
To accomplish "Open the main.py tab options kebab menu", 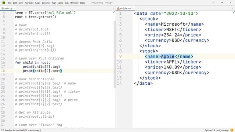I will (x=113, y=8).
